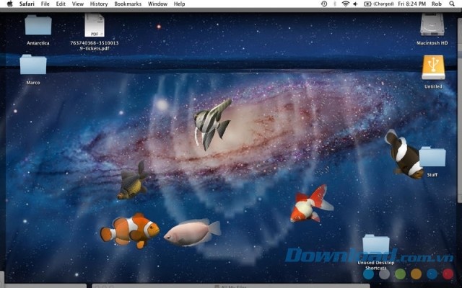462x288 pixels.
Task: Open the Marco folder
Action: 33,65
